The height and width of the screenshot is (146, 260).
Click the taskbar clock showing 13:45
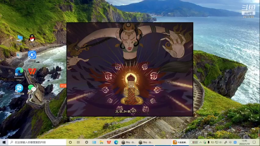click(244, 142)
